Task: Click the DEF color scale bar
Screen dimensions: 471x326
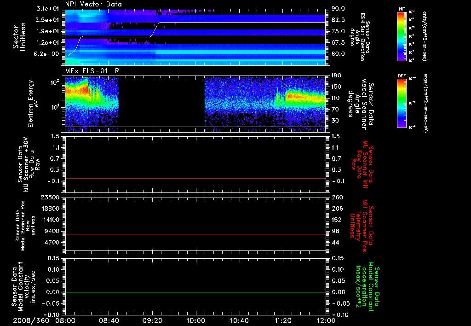Action: 402,103
